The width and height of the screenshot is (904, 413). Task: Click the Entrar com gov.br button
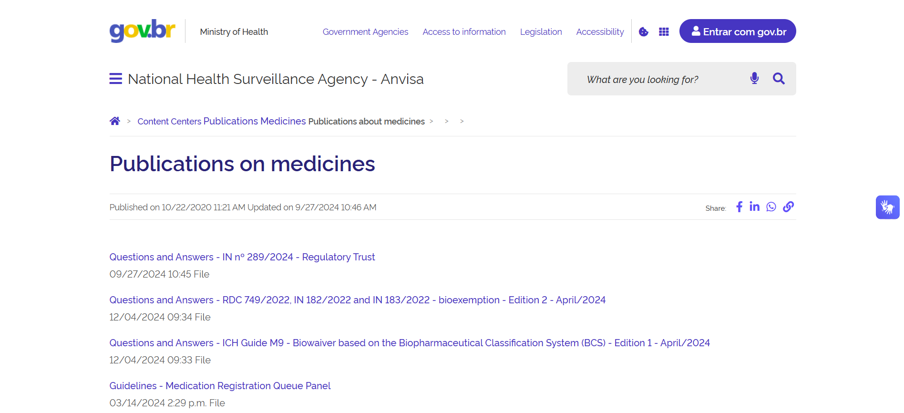pyautogui.click(x=737, y=31)
